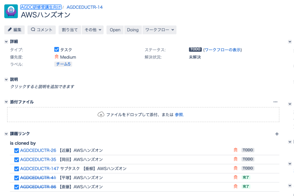
Task: Click the 【近藤】AWSハンズオン summary text
Action: point(81,151)
